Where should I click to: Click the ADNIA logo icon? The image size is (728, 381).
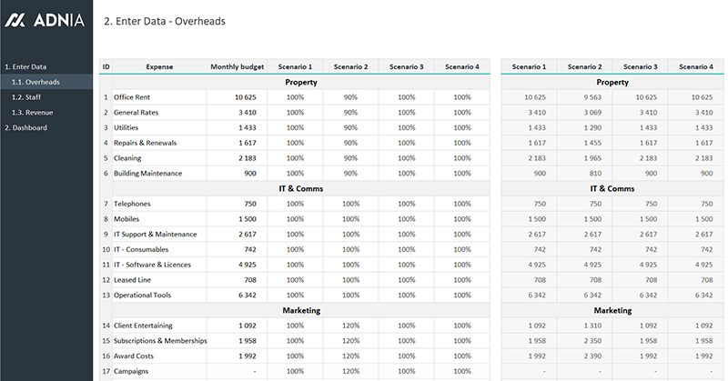[15, 20]
